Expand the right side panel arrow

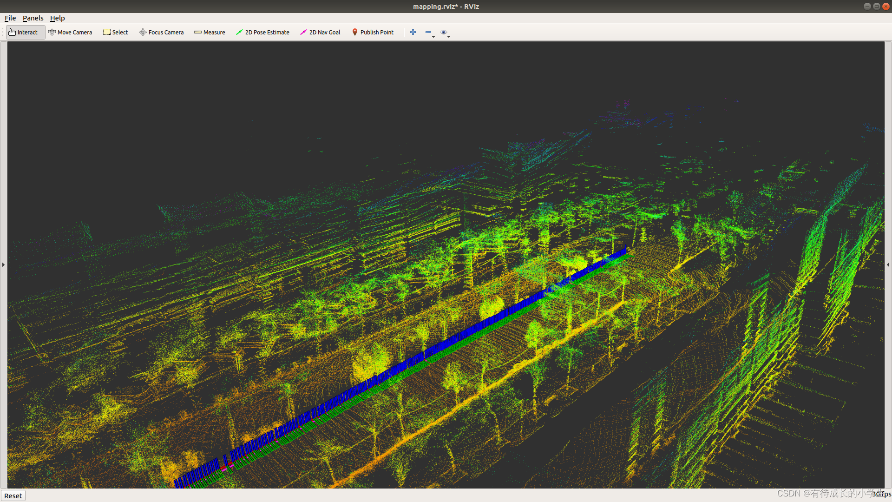[888, 264]
